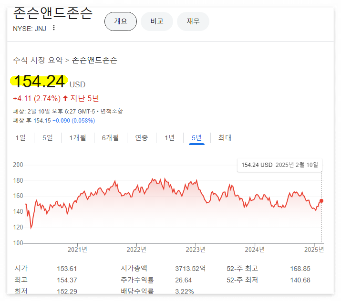The width and height of the screenshot is (341, 301).
Task: Open the three-dot menu beside NYSE: JNJ
Action: click(x=54, y=28)
